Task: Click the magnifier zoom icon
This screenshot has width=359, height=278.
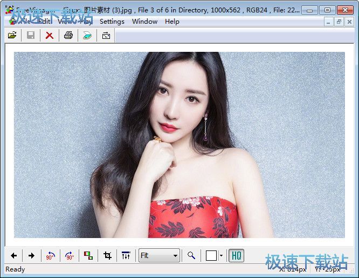Action: click(x=191, y=255)
